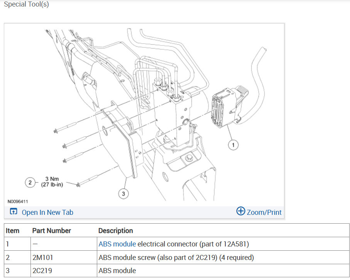Click callout circle 3 in the diagram

pos(123,194)
